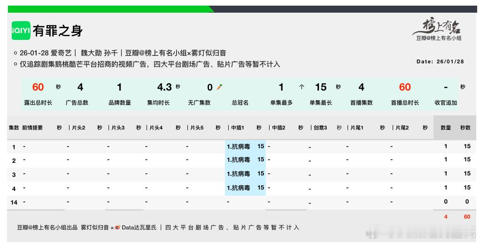This screenshot has width=480, height=243.
Task: Click the red 60 above 露出总时长
Action: (38, 87)
